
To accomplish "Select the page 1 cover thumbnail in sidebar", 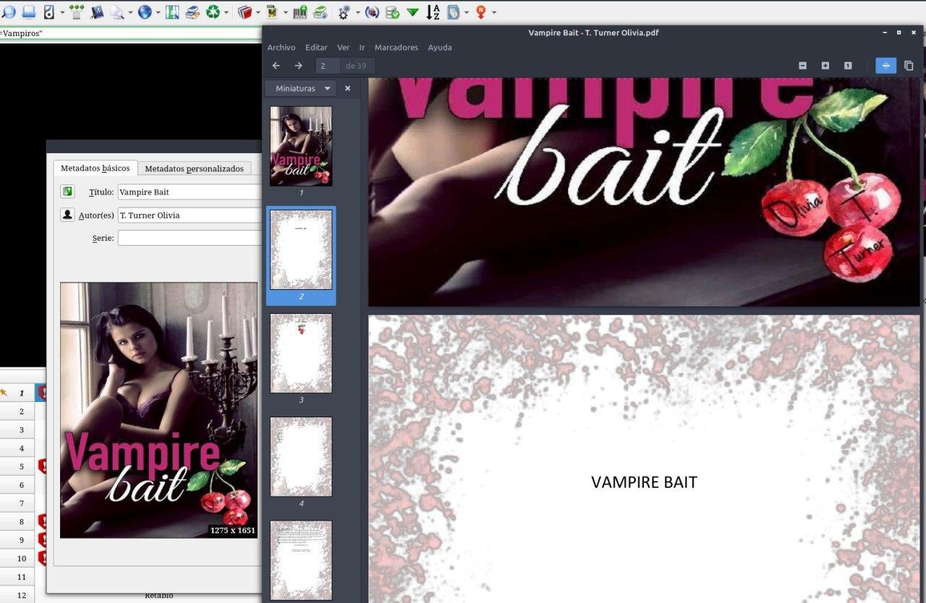I will click(301, 146).
